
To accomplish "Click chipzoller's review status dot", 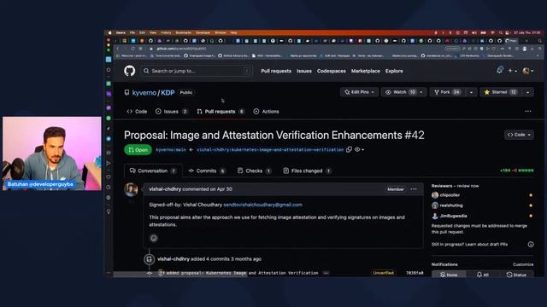I will click(531, 195).
